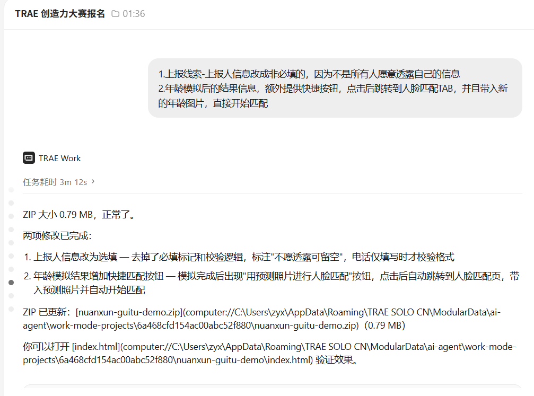The height and width of the screenshot is (396, 534).
Task: Click the TRAE Work avatar icon
Action: (x=29, y=158)
